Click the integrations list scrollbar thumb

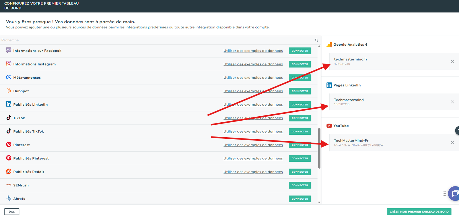click(319, 148)
